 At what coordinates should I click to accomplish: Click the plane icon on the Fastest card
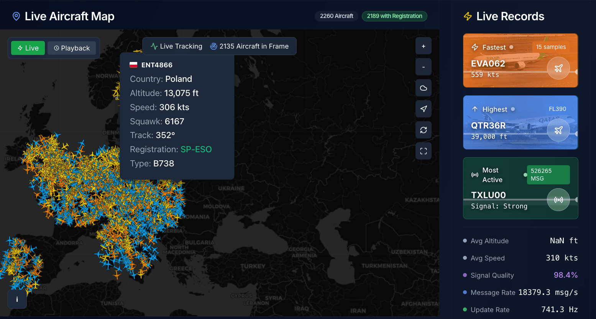pyautogui.click(x=558, y=68)
